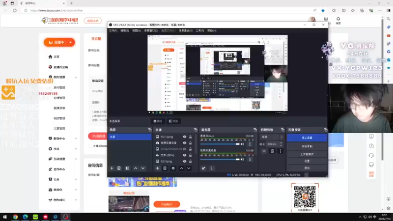
Task: Remove transition with trash icon
Action: point(272,151)
